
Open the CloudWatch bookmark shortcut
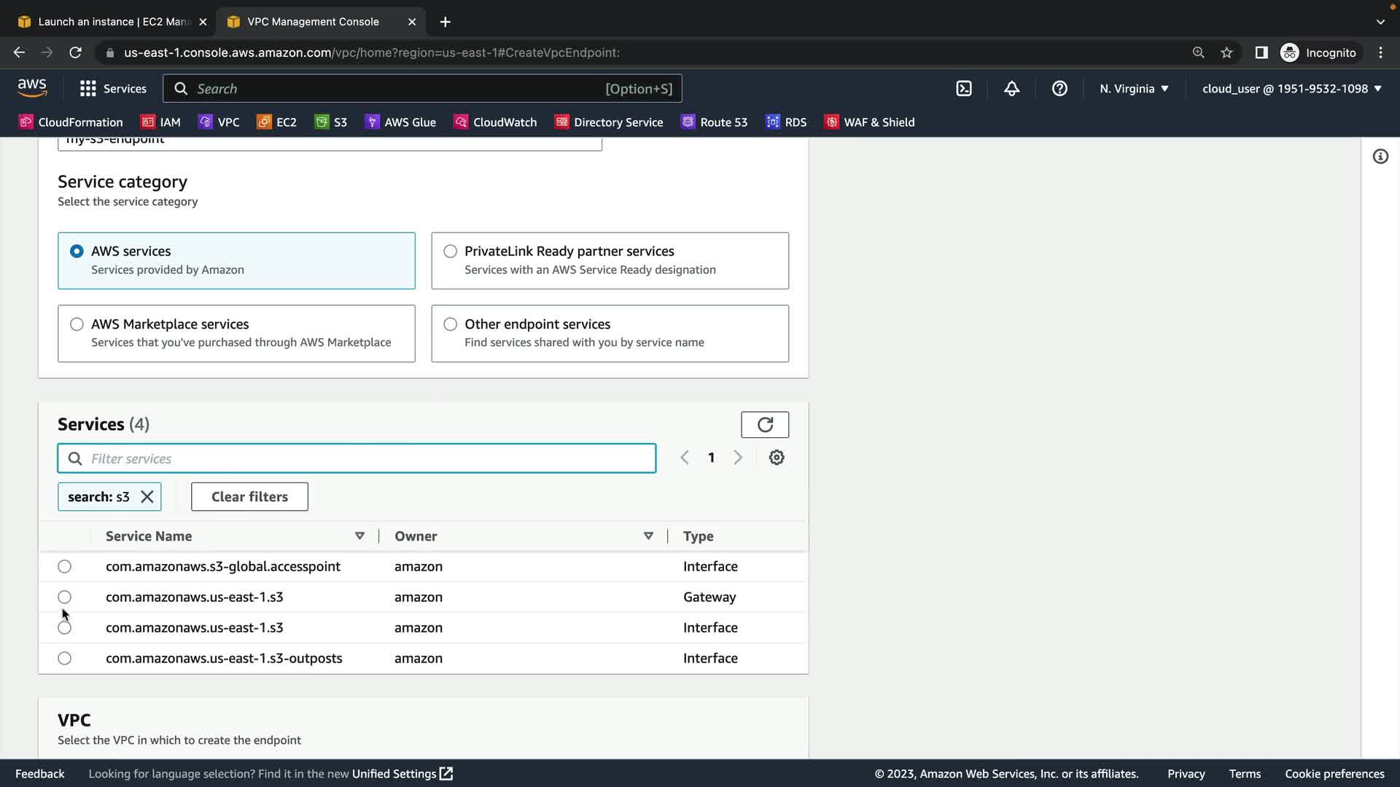[x=495, y=122]
